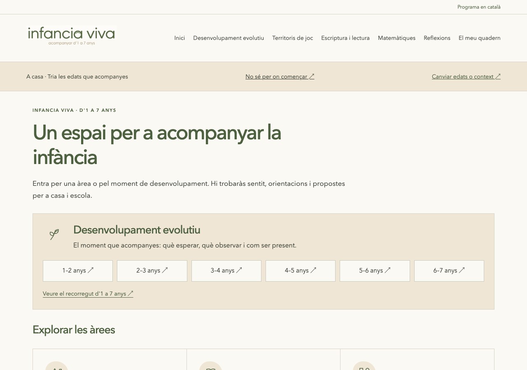Screen dimensions: 527x370
Task: Click A casa · Tria les edats text
Action: coord(77,77)
